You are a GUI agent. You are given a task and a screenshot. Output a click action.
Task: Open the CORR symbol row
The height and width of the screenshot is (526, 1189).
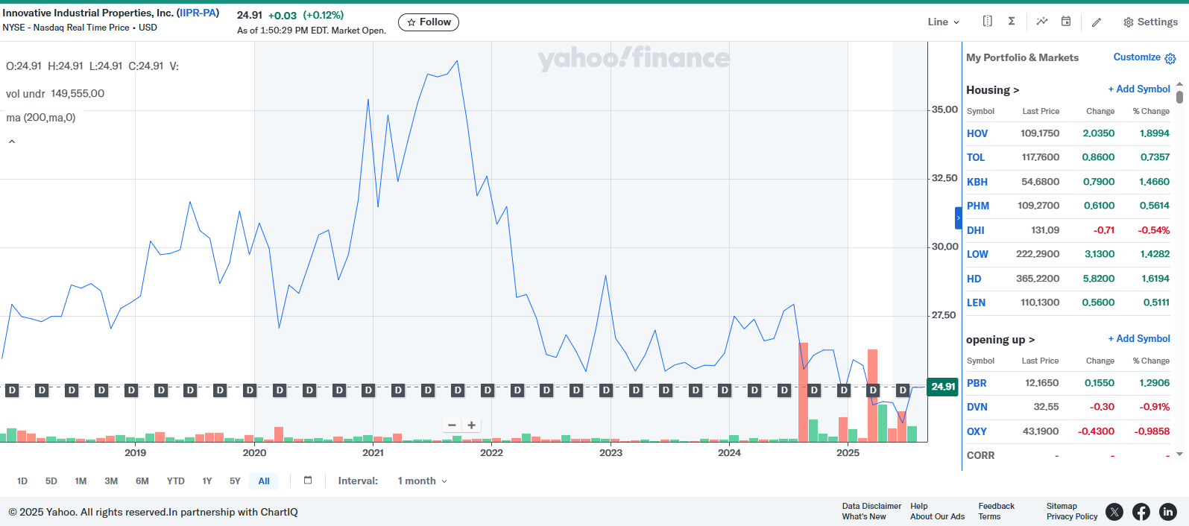[x=1068, y=455]
